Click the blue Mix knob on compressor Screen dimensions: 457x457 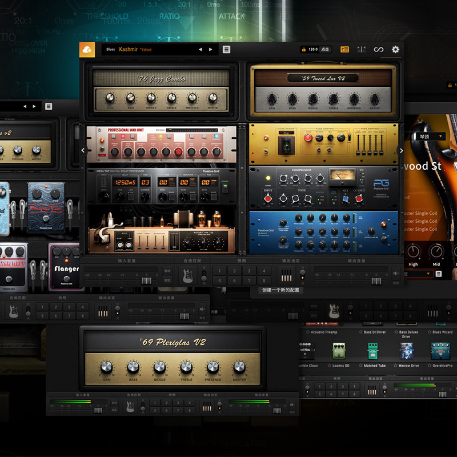coord(346,199)
